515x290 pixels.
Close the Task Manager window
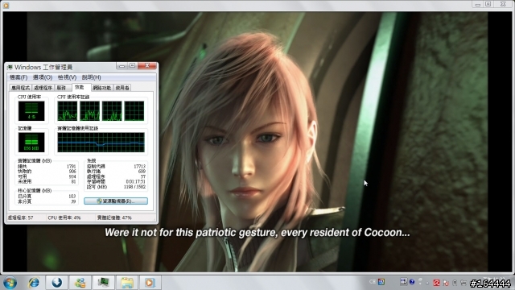click(147, 66)
